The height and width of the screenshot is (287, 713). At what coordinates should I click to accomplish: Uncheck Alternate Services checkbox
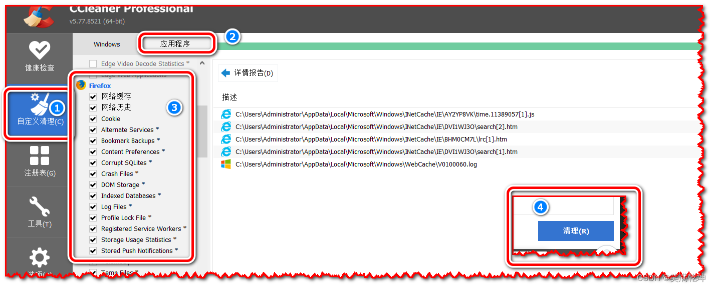[x=93, y=129]
